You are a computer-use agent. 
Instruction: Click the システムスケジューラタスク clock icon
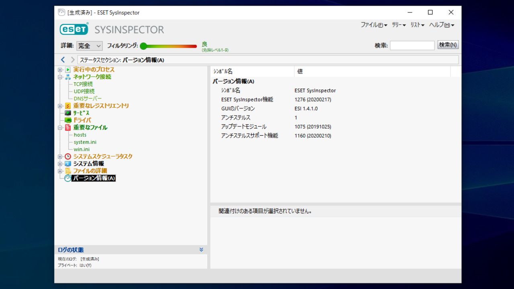(68, 157)
